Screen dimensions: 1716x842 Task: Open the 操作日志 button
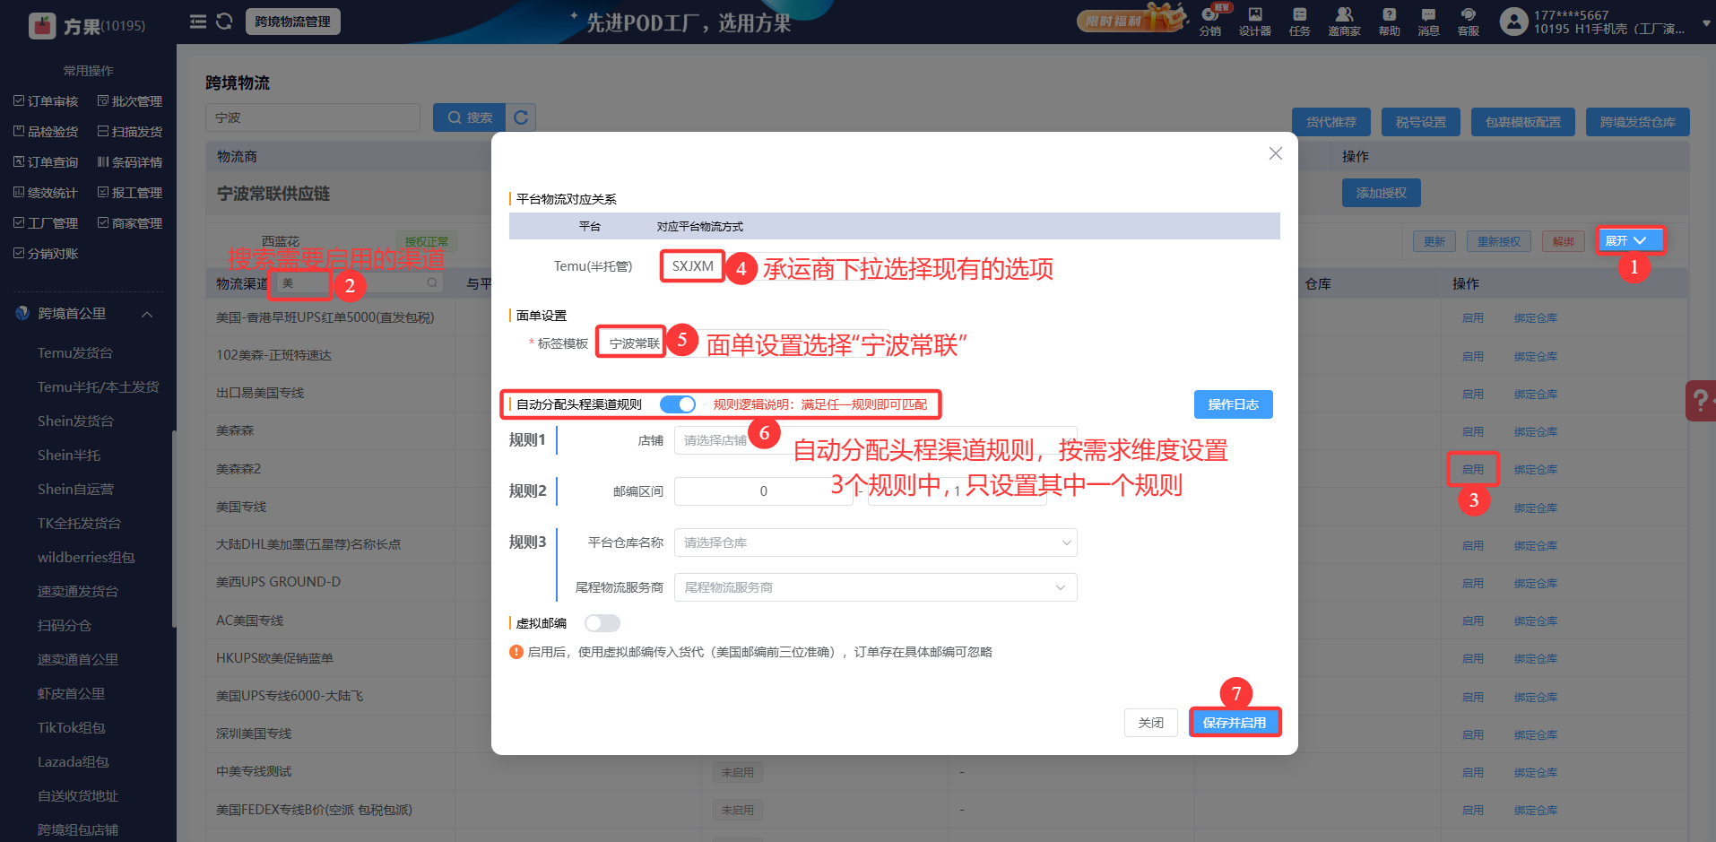[x=1233, y=404]
